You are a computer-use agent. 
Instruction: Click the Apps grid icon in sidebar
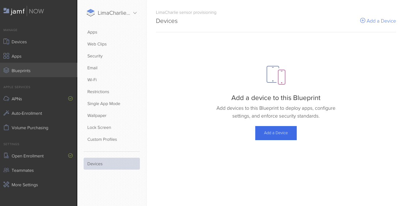[x=6, y=56]
